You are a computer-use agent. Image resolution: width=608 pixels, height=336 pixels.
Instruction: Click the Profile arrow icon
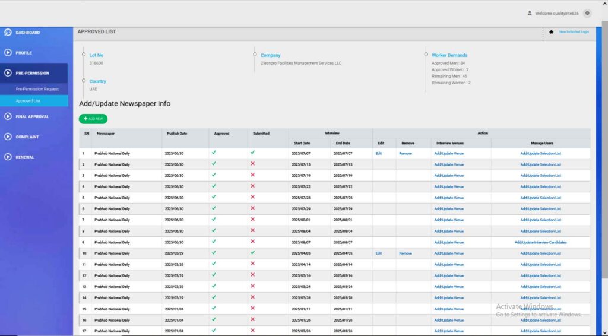point(8,53)
